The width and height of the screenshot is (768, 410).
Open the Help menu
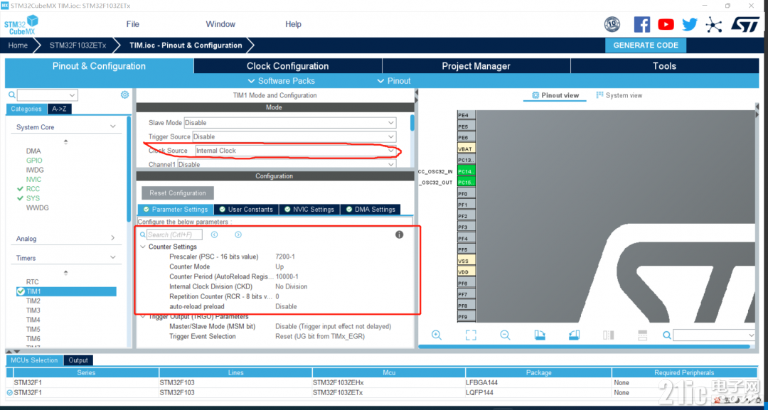tap(294, 24)
